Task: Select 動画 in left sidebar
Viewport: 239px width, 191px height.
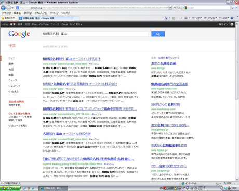Action: [x=11, y=75]
